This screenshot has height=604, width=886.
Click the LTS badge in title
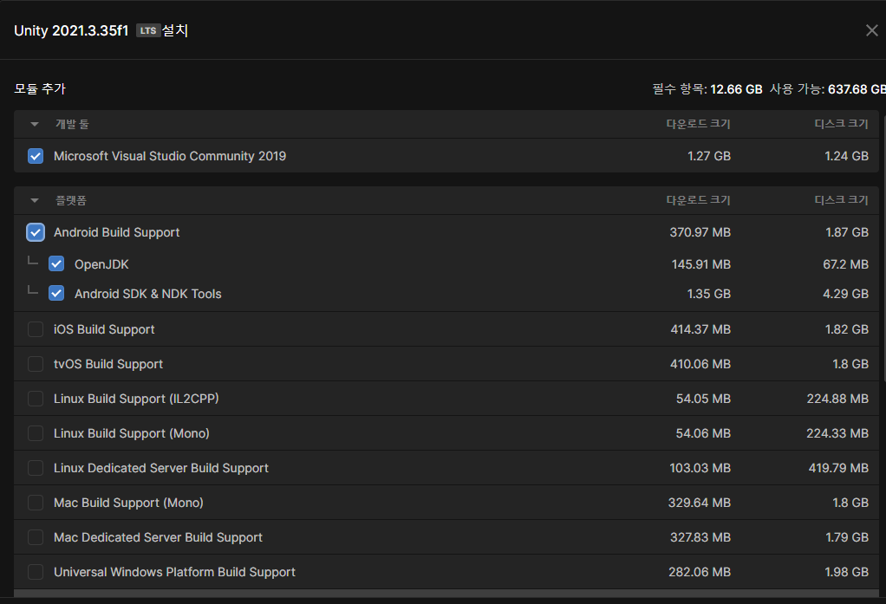[148, 30]
